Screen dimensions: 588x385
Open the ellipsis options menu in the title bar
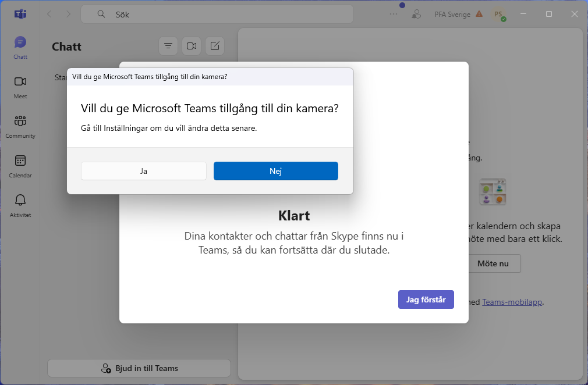(x=393, y=14)
